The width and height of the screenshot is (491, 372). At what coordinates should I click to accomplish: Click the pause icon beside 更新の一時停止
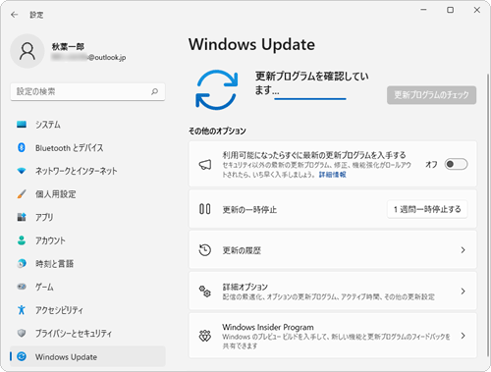[x=205, y=209]
